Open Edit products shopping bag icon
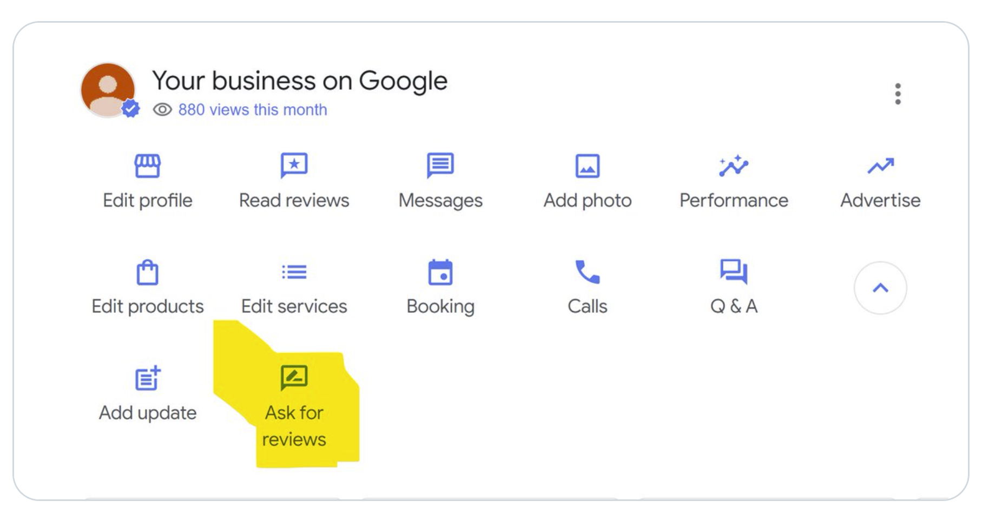995x527 pixels. [147, 272]
